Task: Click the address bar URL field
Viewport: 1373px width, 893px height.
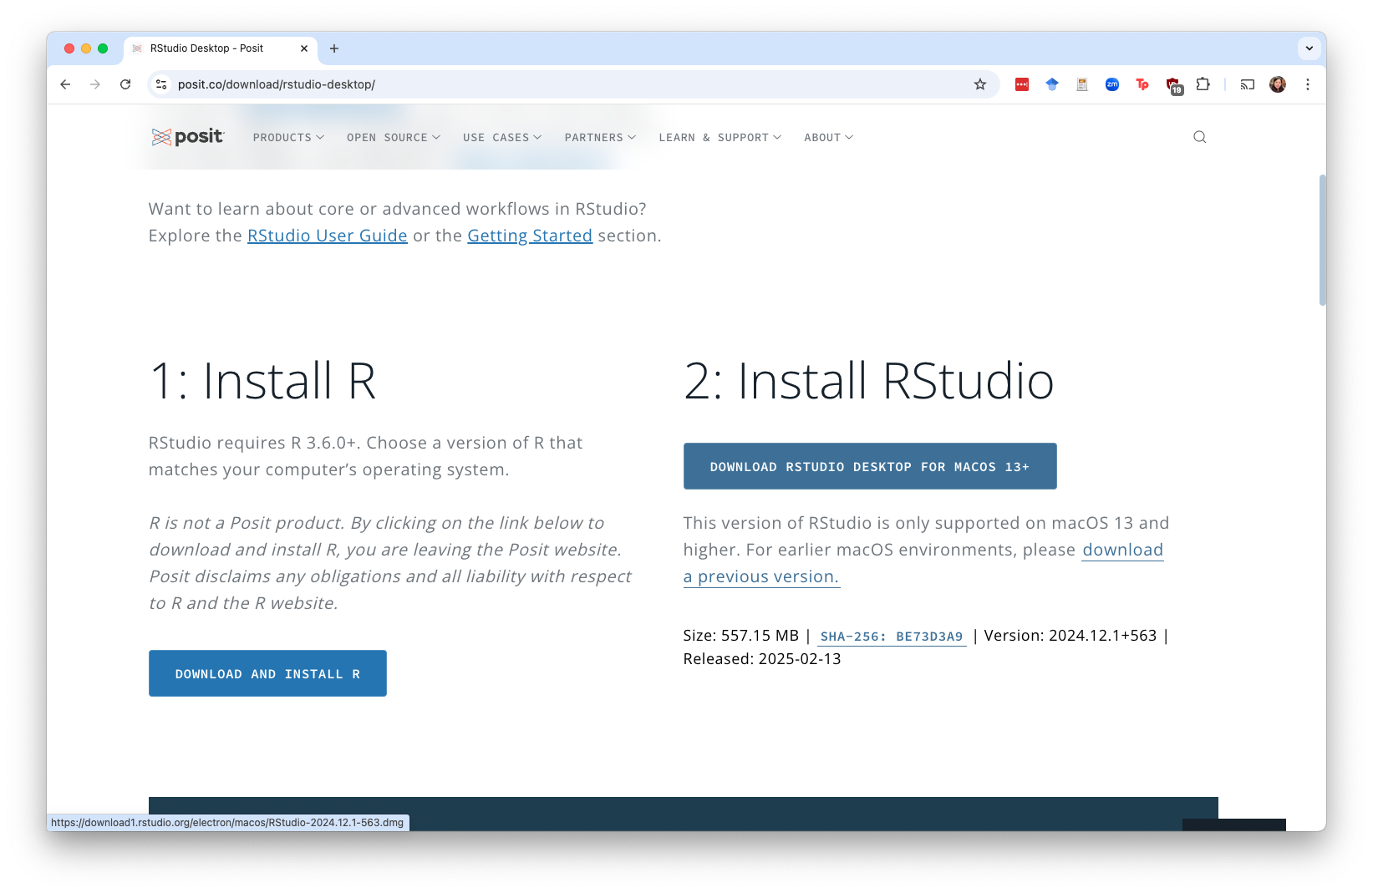Action: pos(568,84)
